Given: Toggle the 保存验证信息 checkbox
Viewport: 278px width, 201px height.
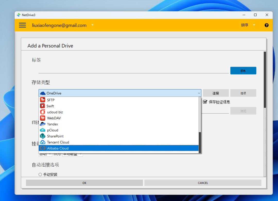Looking at the screenshot, I should point(205,102).
